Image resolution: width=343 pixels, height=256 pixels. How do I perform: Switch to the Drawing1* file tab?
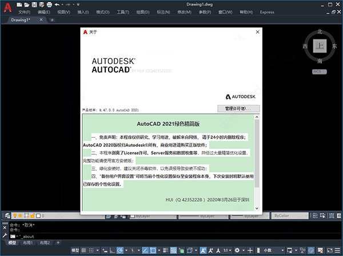(x=21, y=20)
